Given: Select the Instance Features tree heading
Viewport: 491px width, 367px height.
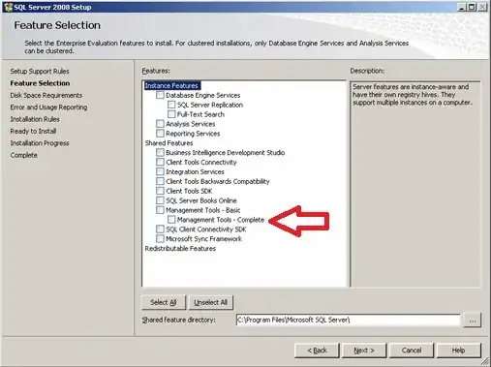Looking at the screenshot, I should pyautogui.click(x=172, y=85).
